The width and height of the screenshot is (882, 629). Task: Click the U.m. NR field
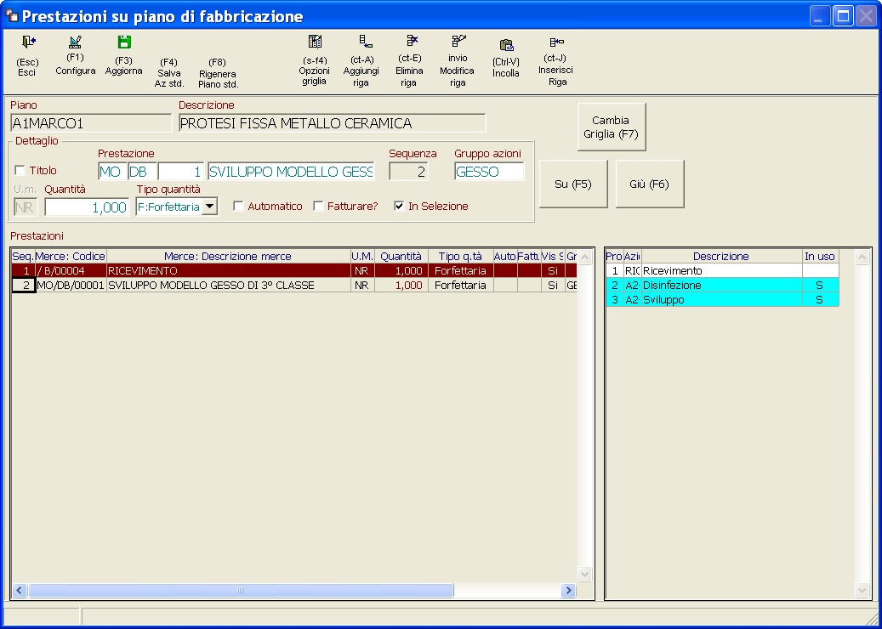(26, 207)
